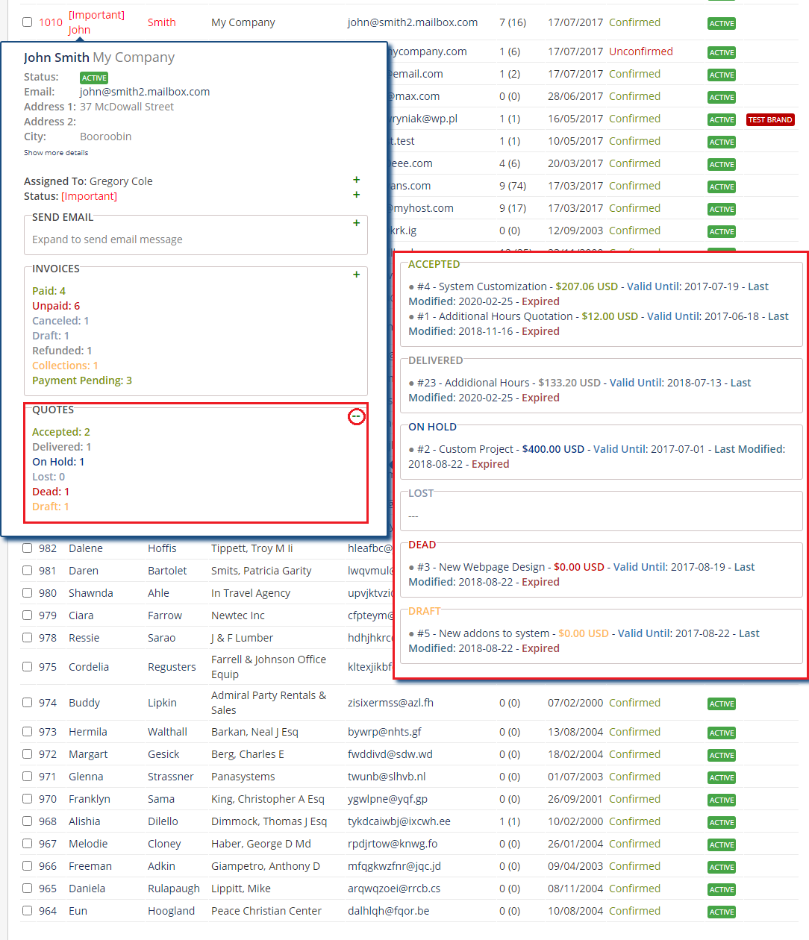This screenshot has height=940, width=809.
Task: Click ACTIVE badge for 968 Alishia row
Action: tap(722, 823)
